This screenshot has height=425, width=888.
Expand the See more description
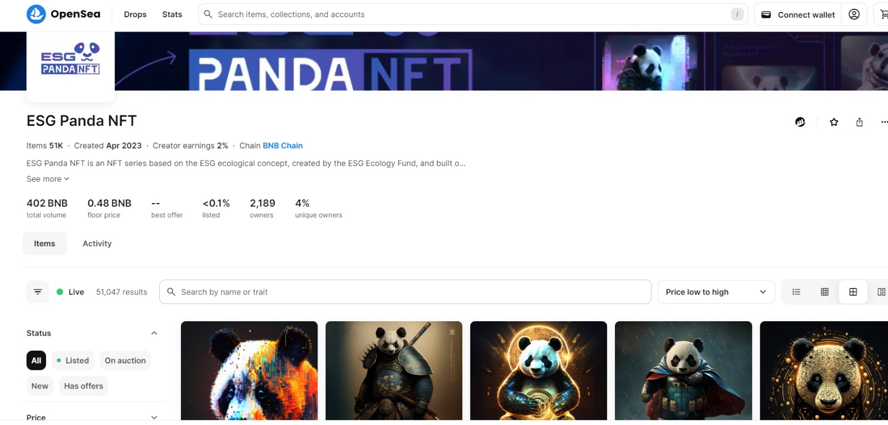(x=48, y=179)
